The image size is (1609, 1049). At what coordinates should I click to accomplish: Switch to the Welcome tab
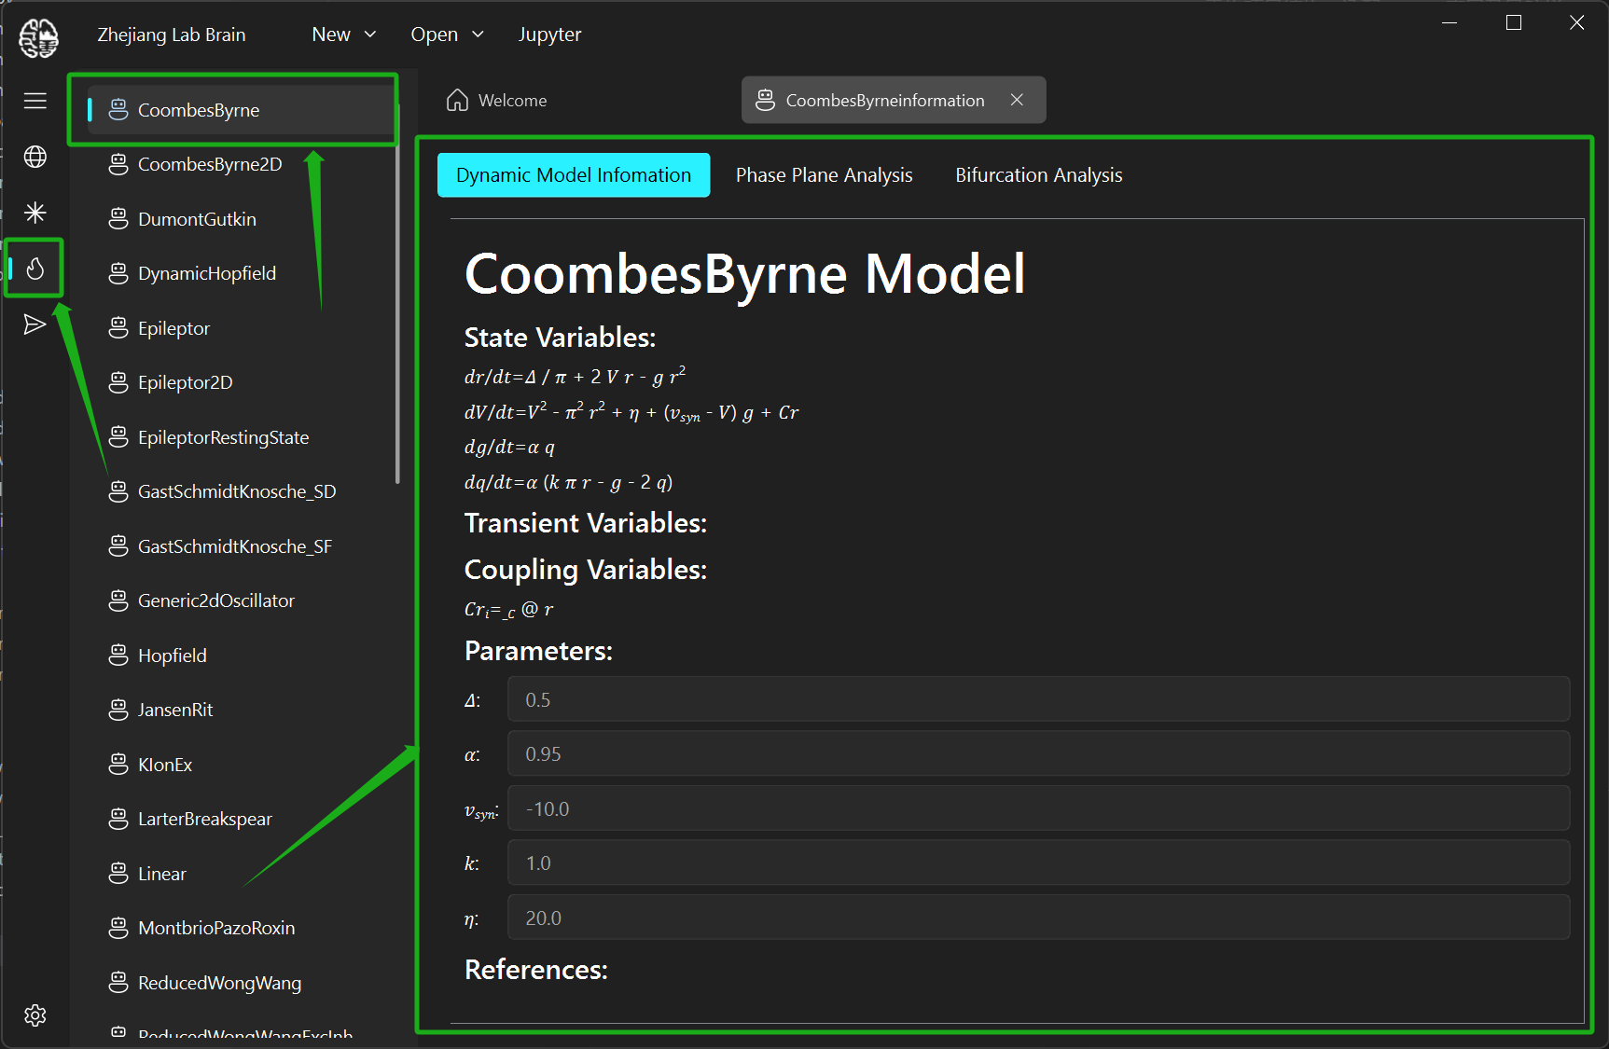tap(497, 100)
